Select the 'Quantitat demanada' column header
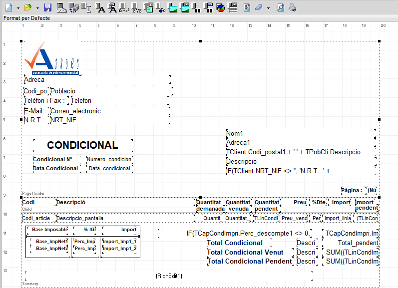The image size is (398, 288). point(210,206)
